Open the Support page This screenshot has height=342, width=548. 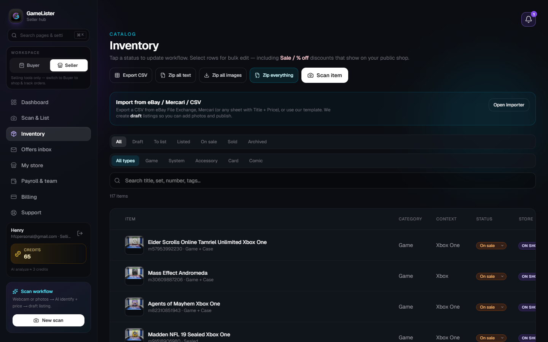pyautogui.click(x=48, y=213)
